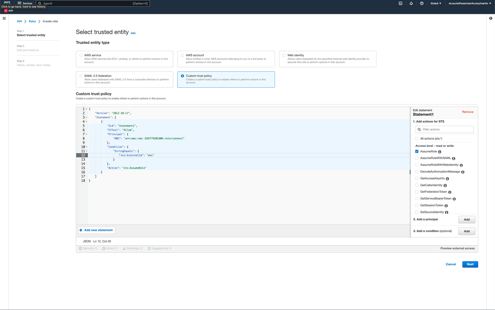Open the notifications bell

click(411, 3)
